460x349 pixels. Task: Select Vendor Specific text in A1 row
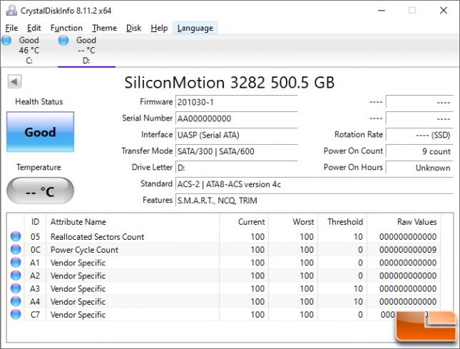78,263
